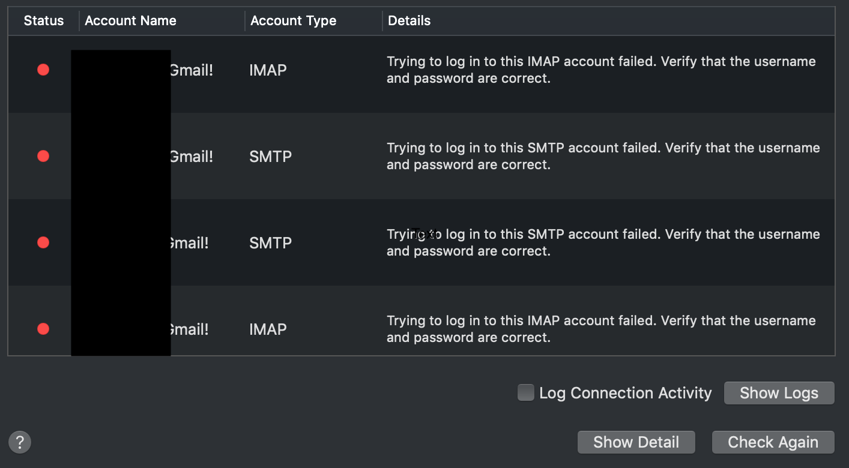Viewport: 849px width, 468px height.
Task: Click Check Again to retest accounts
Action: tap(773, 442)
